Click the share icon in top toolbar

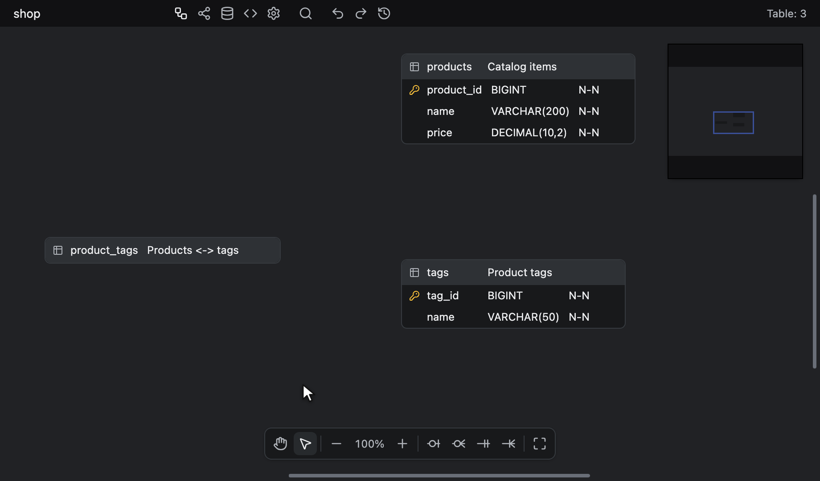(x=204, y=13)
